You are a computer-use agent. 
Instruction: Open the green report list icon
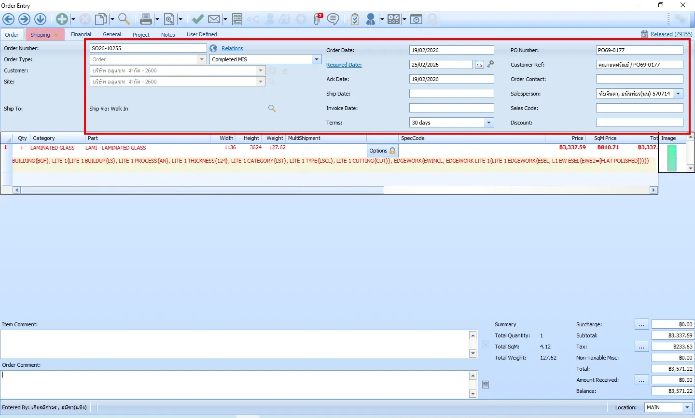(x=237, y=19)
